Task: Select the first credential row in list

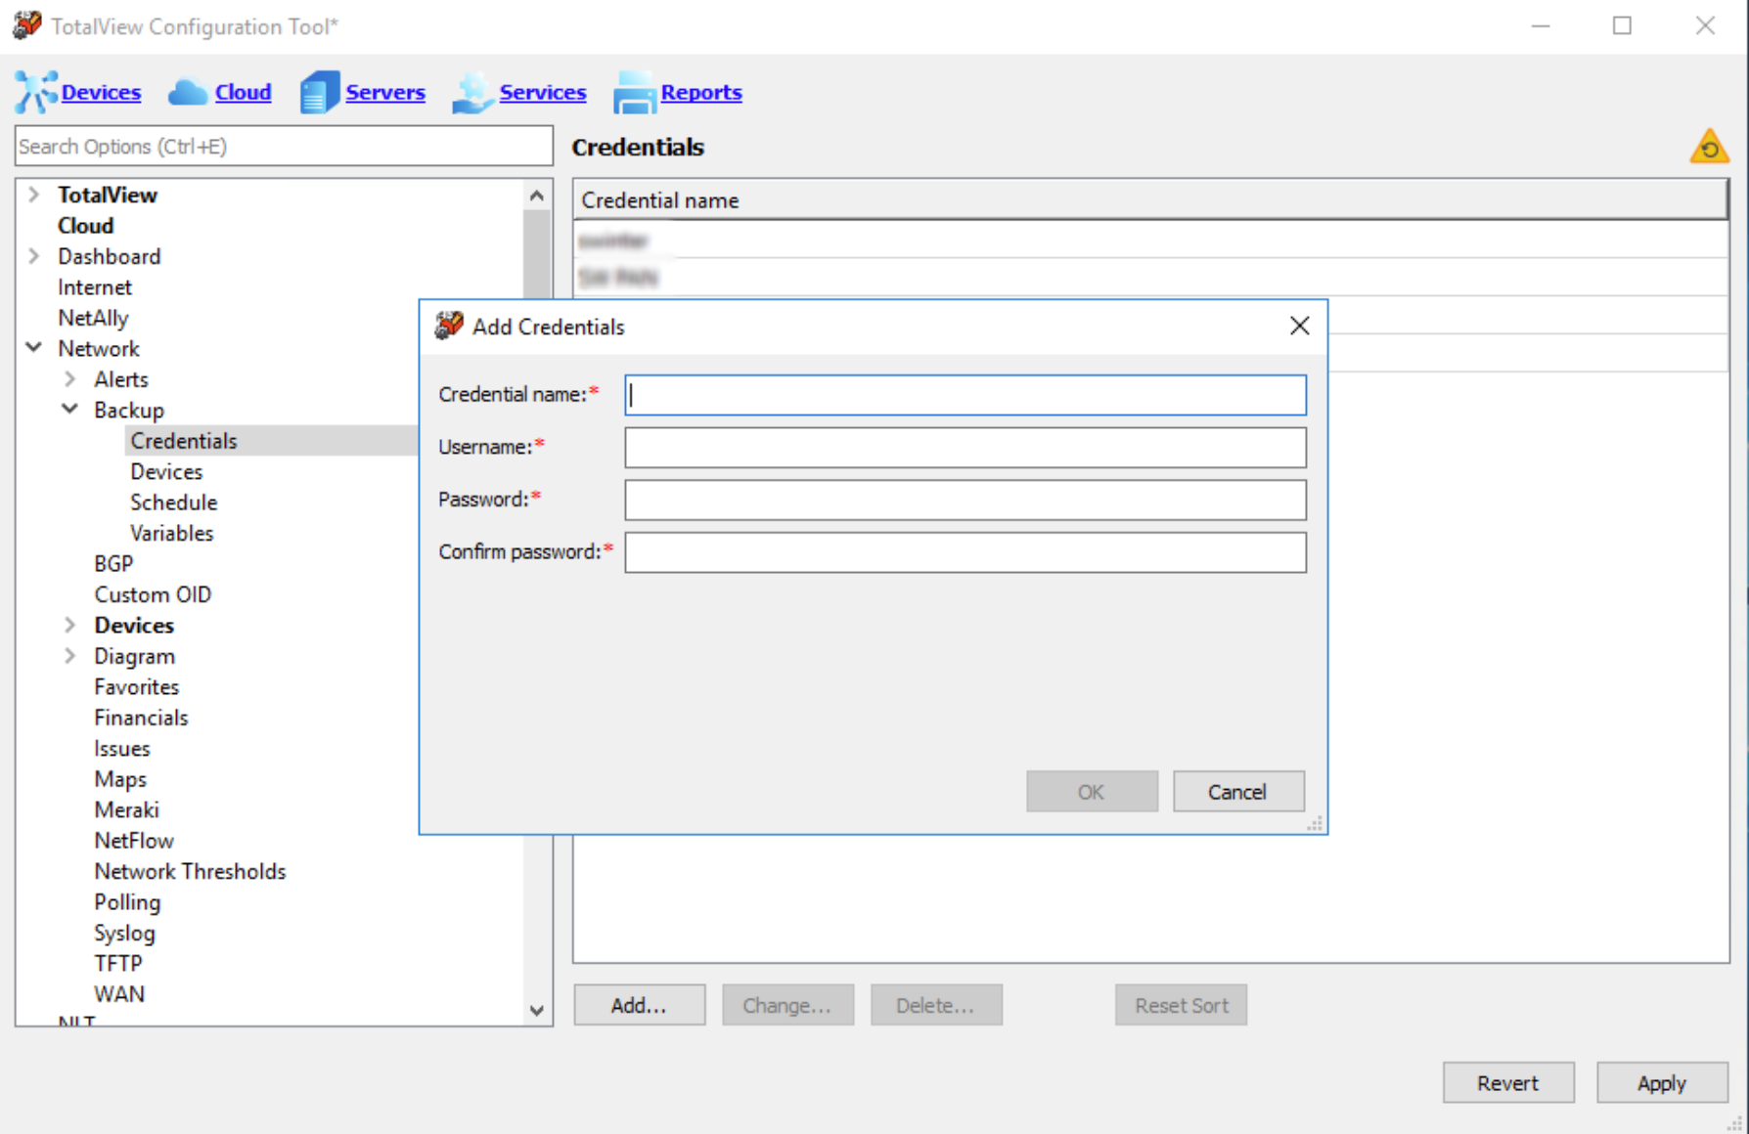Action: [1150, 240]
